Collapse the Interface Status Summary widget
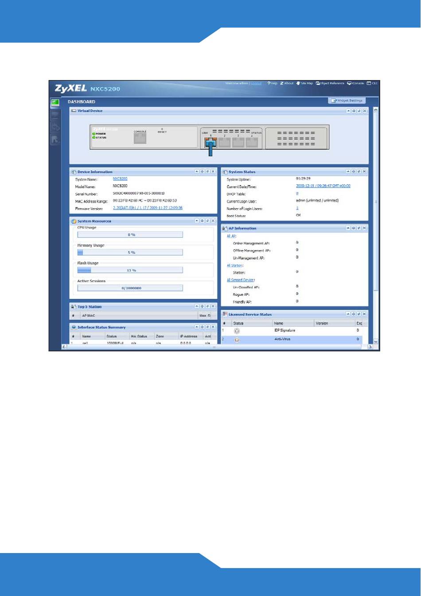421x596 pixels. 197,327
